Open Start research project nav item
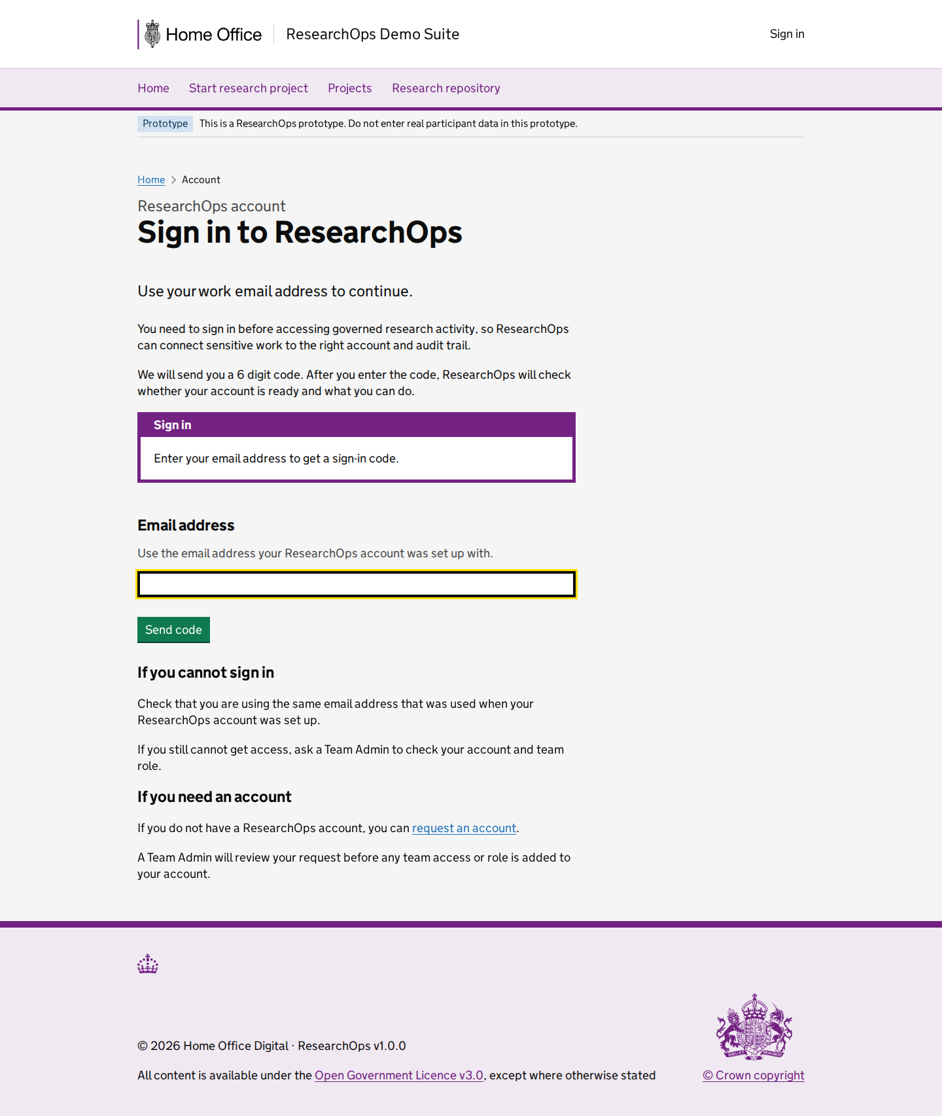The width and height of the screenshot is (942, 1116). pyautogui.click(x=249, y=88)
